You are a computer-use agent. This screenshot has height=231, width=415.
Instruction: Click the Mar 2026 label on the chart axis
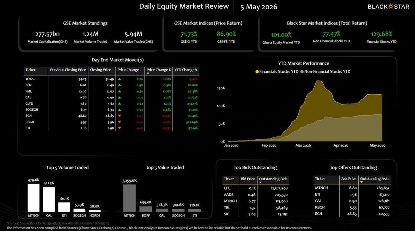click(x=303, y=146)
